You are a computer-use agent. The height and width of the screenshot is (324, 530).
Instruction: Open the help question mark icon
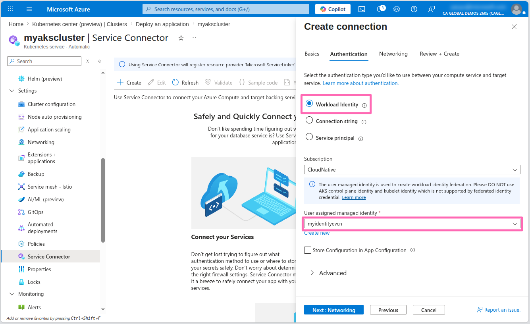pos(414,9)
